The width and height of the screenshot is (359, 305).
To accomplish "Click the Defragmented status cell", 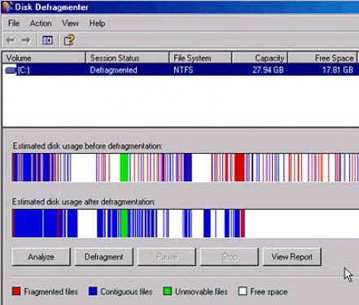I will 113,70.
